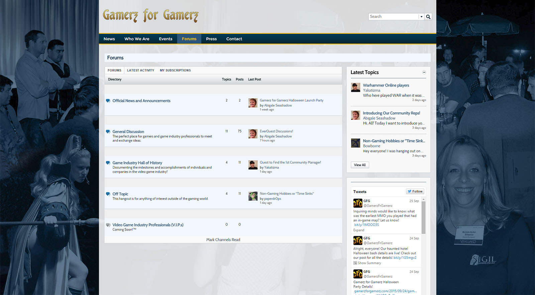Click Yakatizma avatar in Latest Topics
Viewport: 535px width, 295px height.
coord(355,87)
